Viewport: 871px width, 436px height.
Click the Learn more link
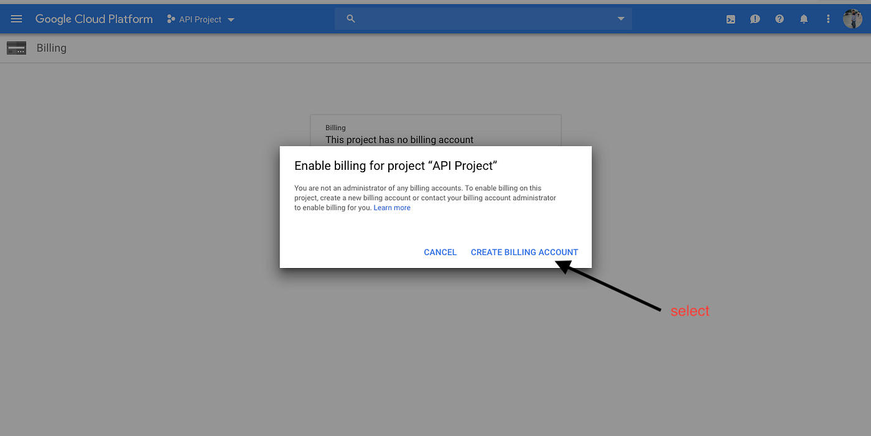coord(392,208)
